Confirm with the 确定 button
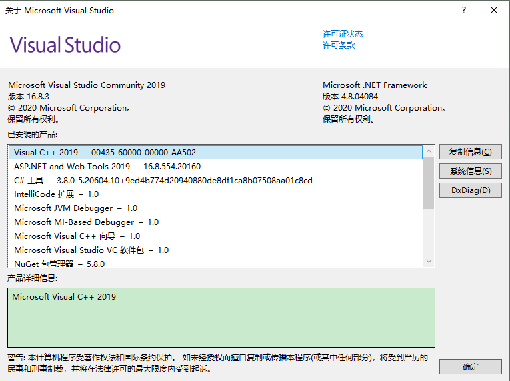 click(470, 367)
